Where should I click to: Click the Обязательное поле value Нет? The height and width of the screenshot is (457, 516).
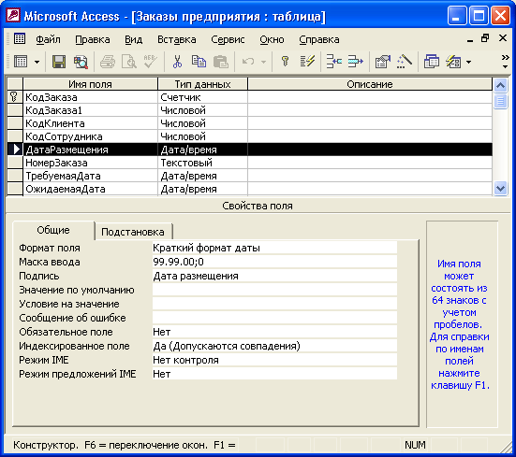click(274, 332)
